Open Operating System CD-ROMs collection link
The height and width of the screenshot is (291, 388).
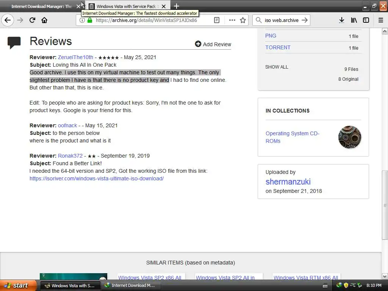293,137
